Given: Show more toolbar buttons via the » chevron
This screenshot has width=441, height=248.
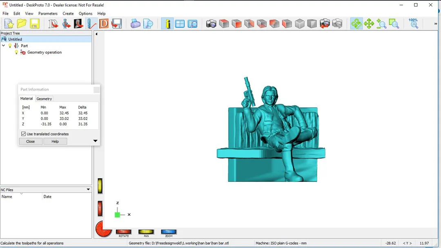Looking at the screenshot, I should click(436, 24).
